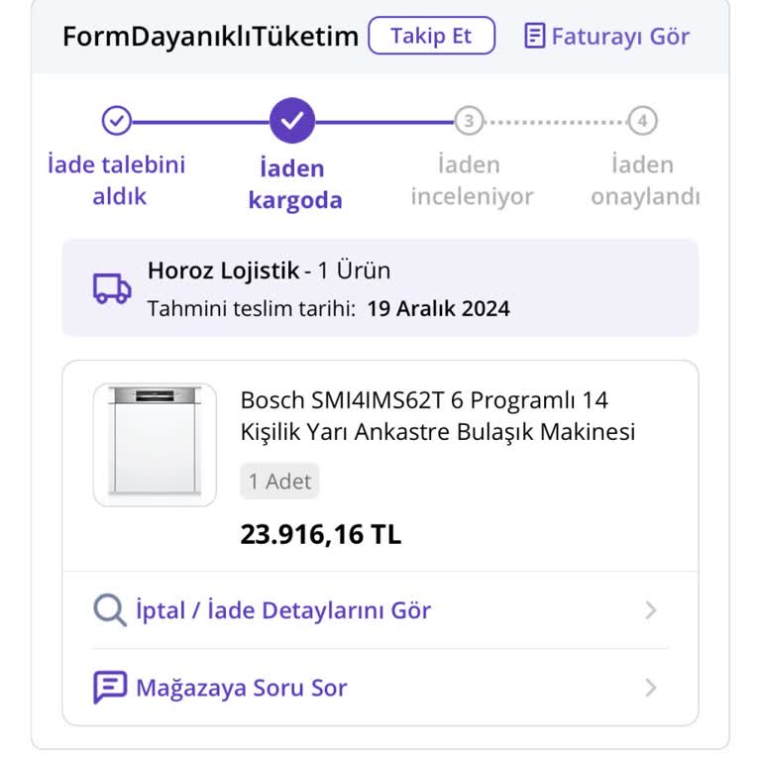This screenshot has height=761, width=761.
Task: Click the "İaden inceleniyor" step label
Action: point(472,180)
